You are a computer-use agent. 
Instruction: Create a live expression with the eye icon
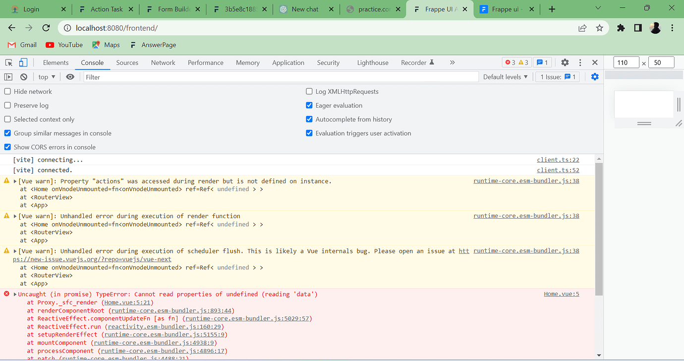pyautogui.click(x=70, y=76)
